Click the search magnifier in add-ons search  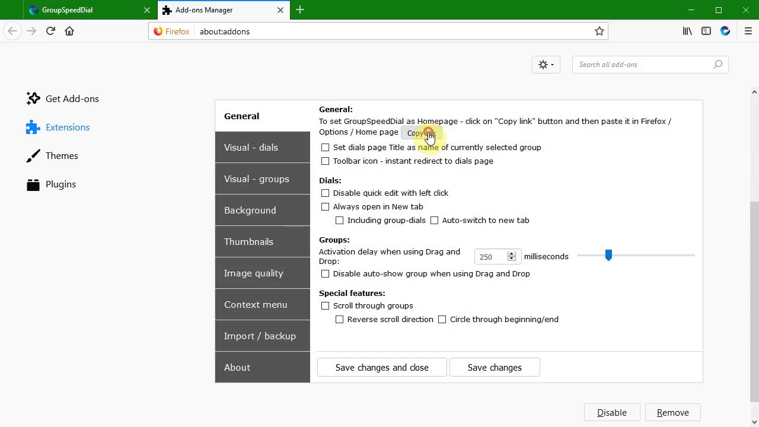[x=717, y=65]
